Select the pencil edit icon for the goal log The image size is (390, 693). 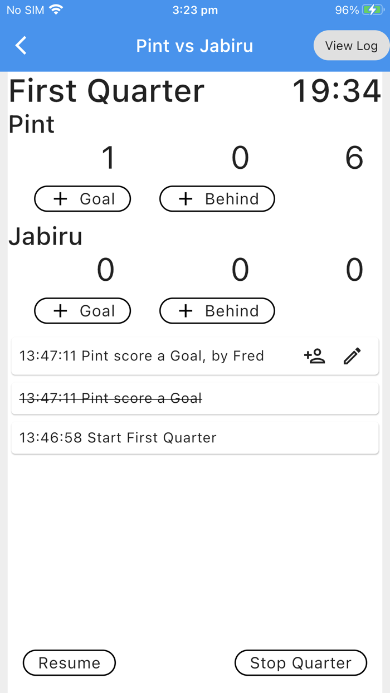(352, 355)
